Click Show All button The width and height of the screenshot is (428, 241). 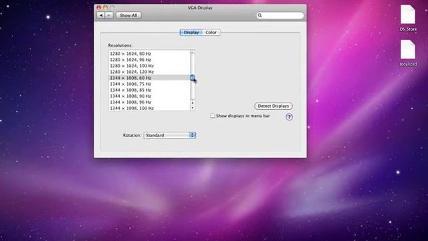tap(128, 15)
